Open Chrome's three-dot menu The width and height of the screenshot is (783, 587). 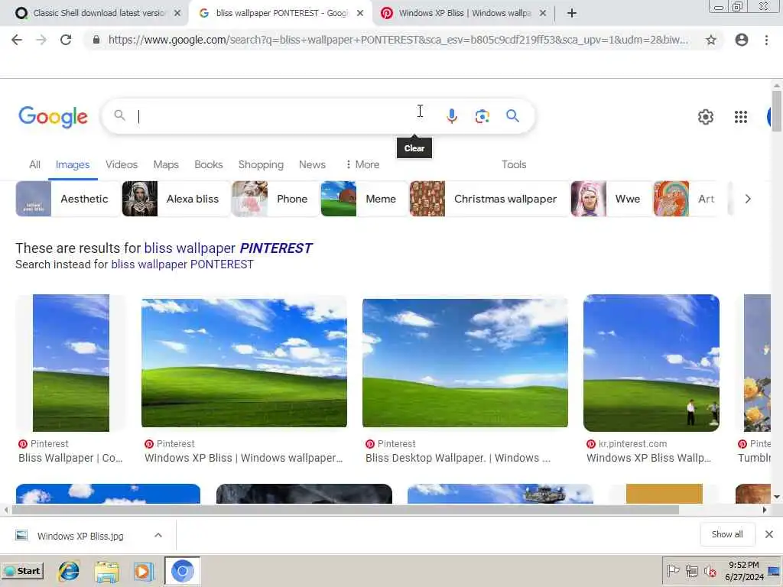click(x=766, y=40)
